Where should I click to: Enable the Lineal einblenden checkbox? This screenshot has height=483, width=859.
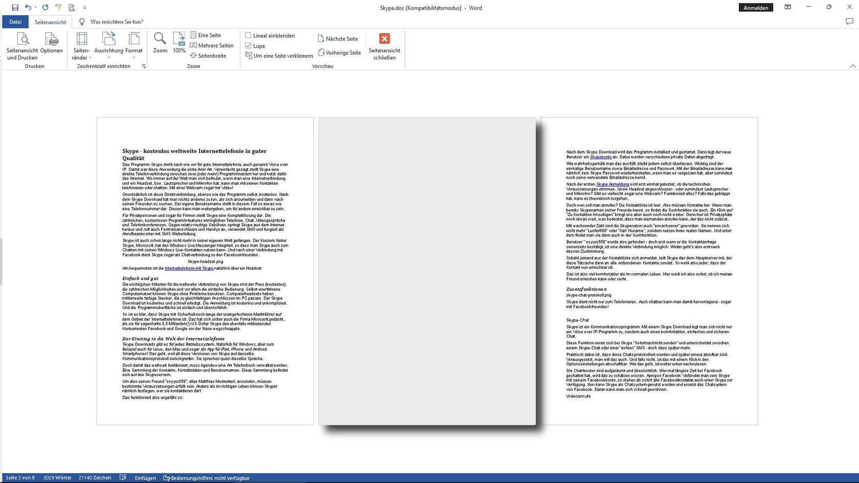click(248, 35)
